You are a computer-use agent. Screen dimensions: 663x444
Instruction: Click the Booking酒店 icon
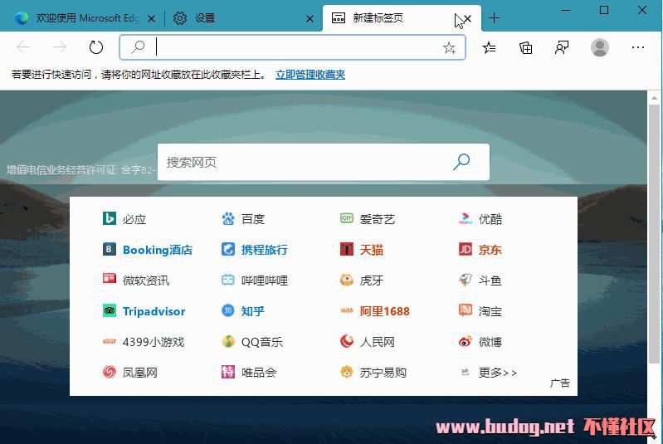pyautogui.click(x=110, y=249)
